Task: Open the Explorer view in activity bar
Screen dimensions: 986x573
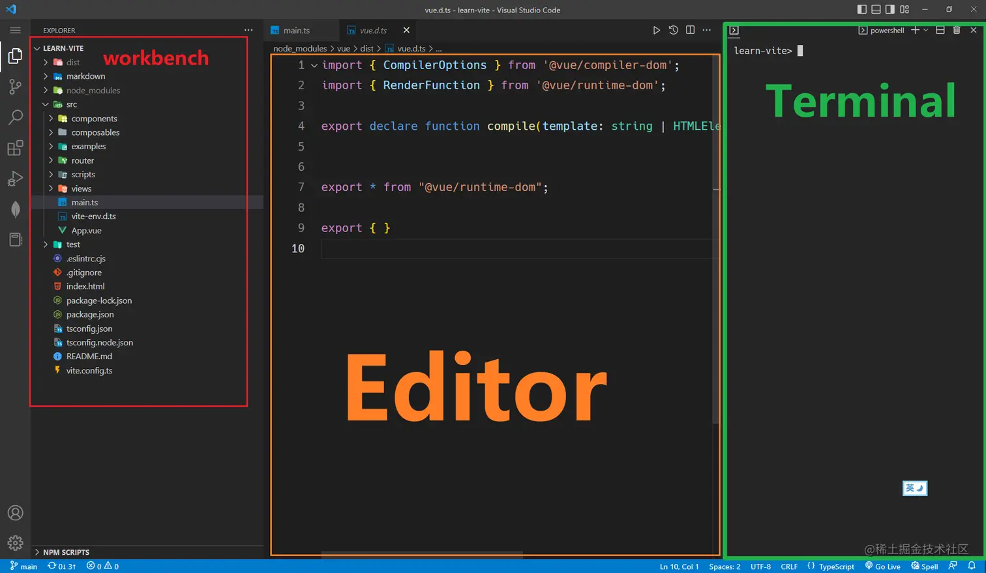Action: click(x=15, y=56)
